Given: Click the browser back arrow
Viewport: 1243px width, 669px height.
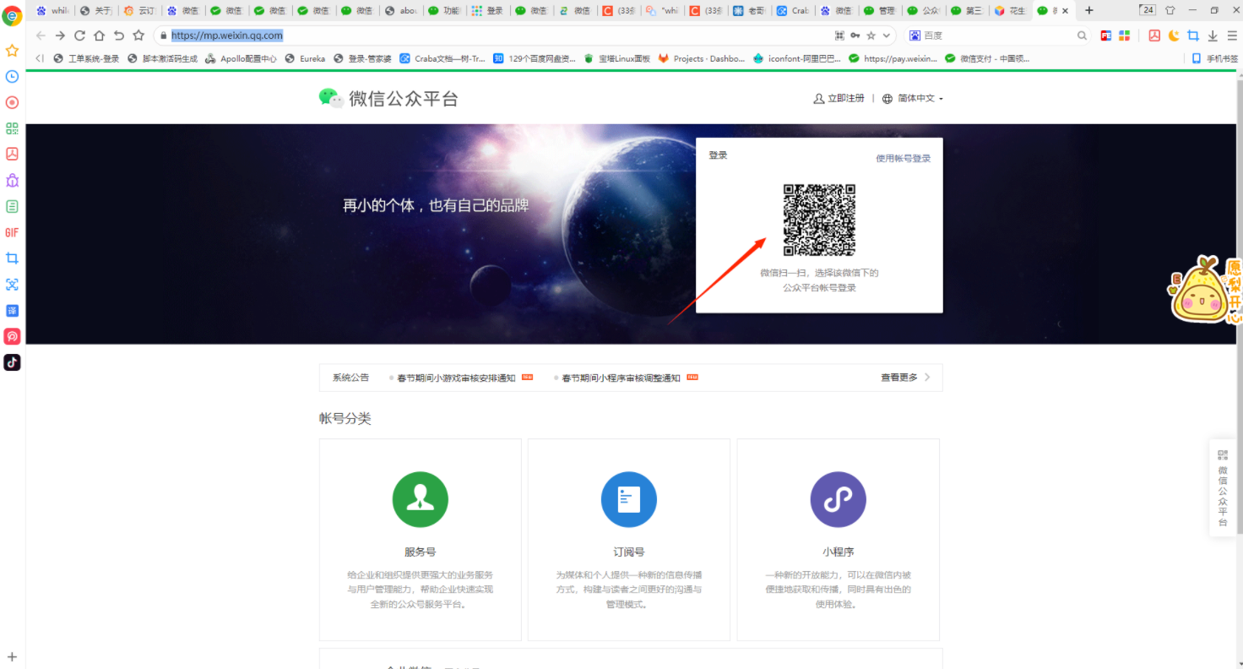Looking at the screenshot, I should click(41, 35).
